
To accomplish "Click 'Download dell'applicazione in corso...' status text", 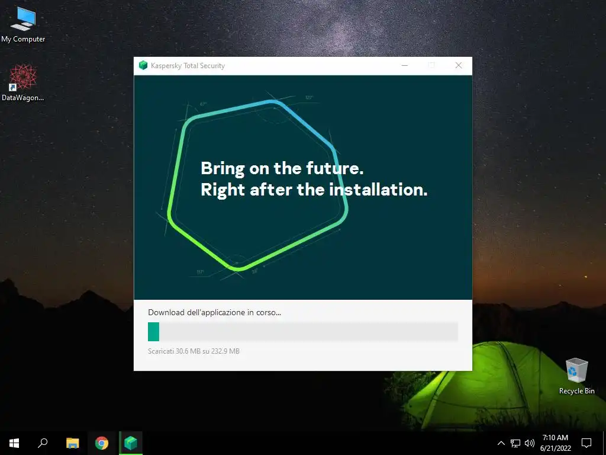I will [x=214, y=312].
